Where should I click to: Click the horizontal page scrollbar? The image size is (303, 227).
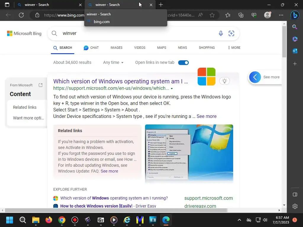tap(116, 210)
